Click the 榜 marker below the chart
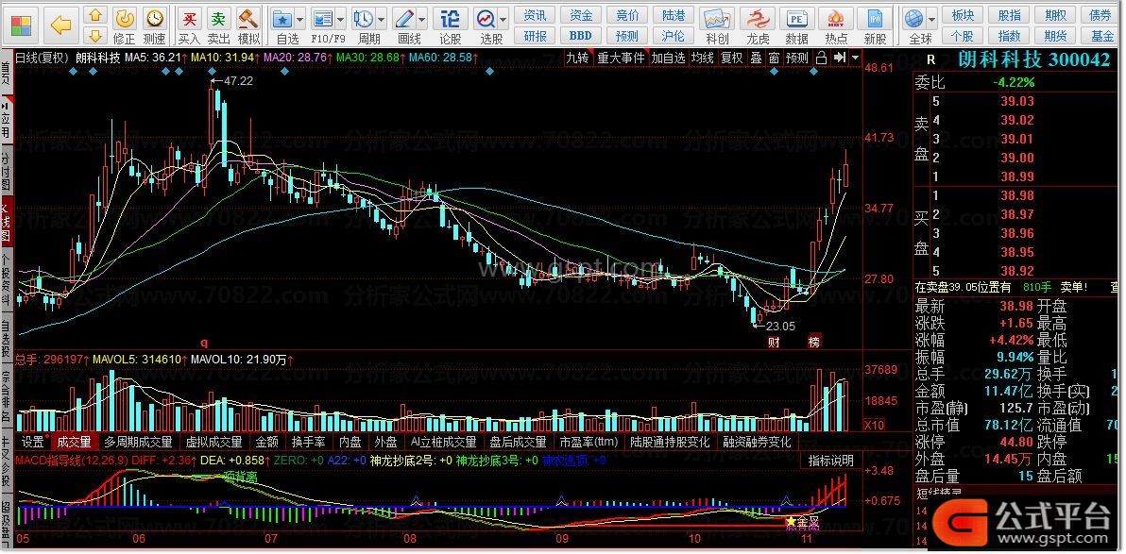 (x=813, y=343)
